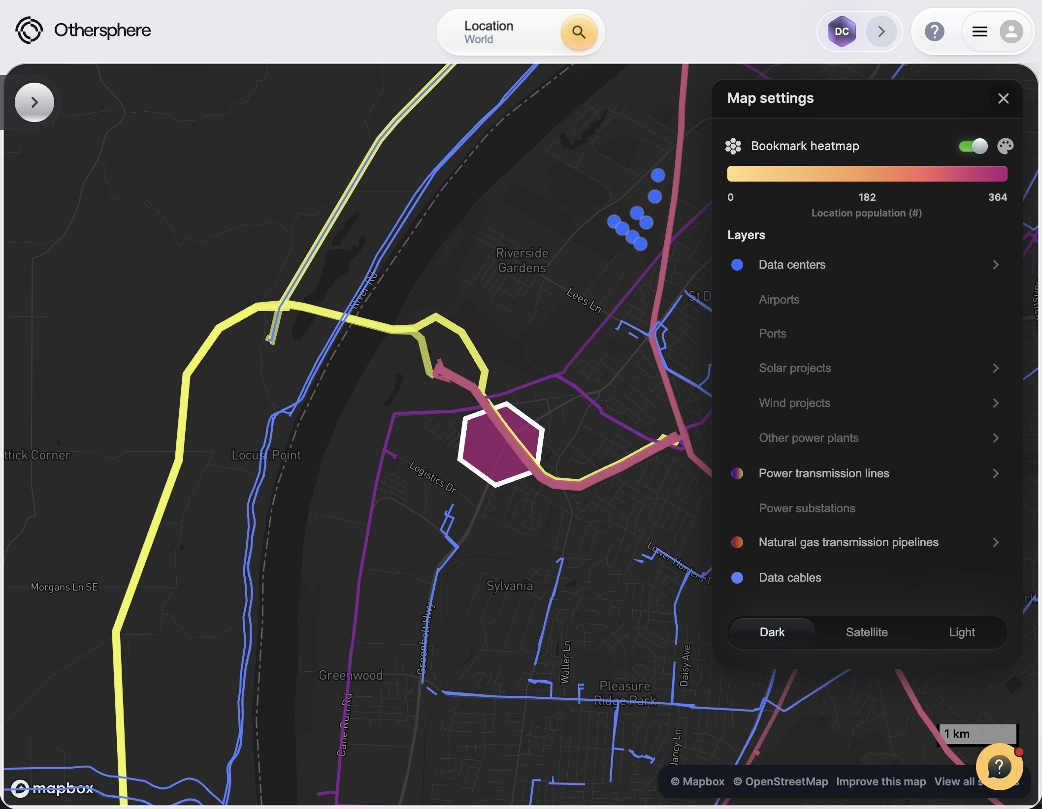Expand the Power transmission lines options

[x=995, y=473]
